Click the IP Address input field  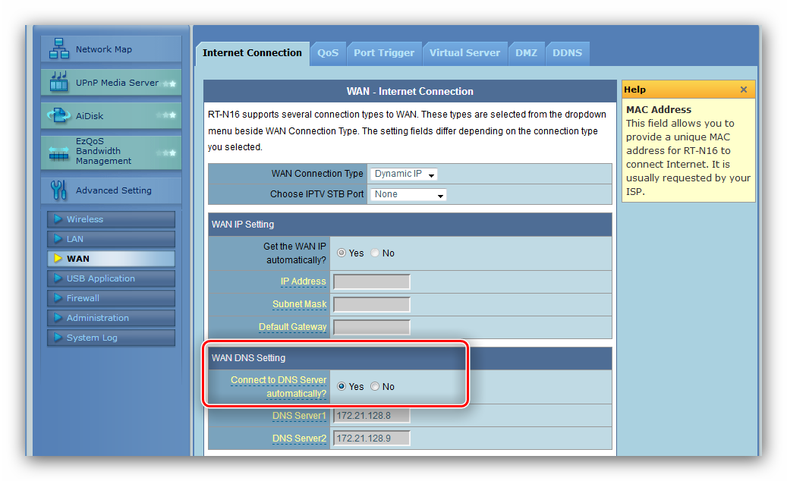point(371,281)
